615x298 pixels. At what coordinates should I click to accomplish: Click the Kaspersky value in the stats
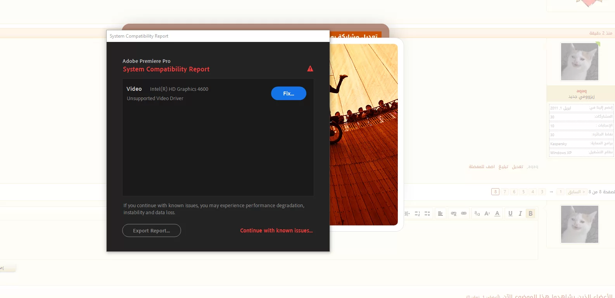click(558, 144)
